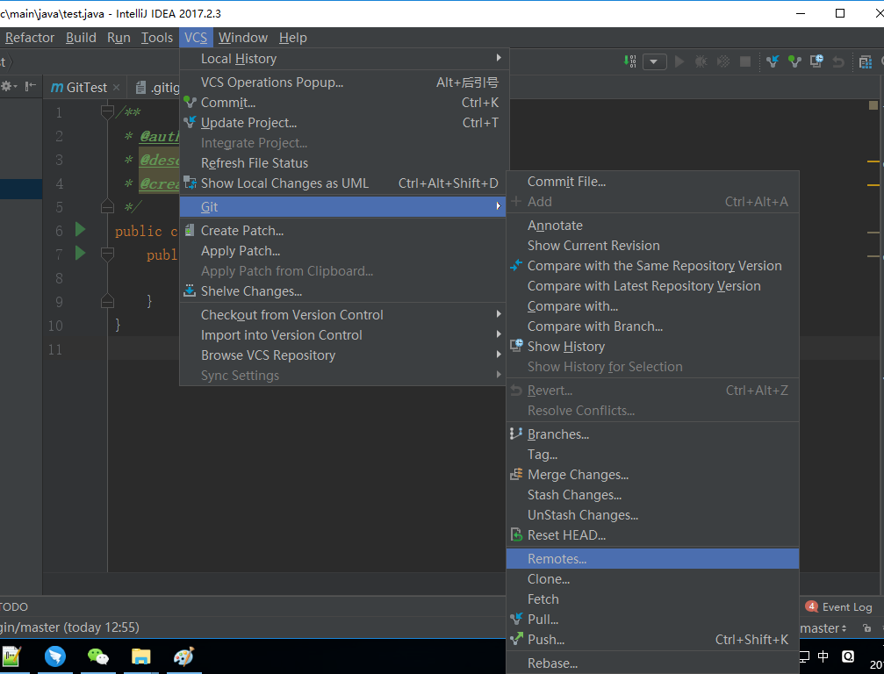The width and height of the screenshot is (884, 674).
Task: Open the run configuration dropdown in toolbar
Action: pyautogui.click(x=654, y=61)
